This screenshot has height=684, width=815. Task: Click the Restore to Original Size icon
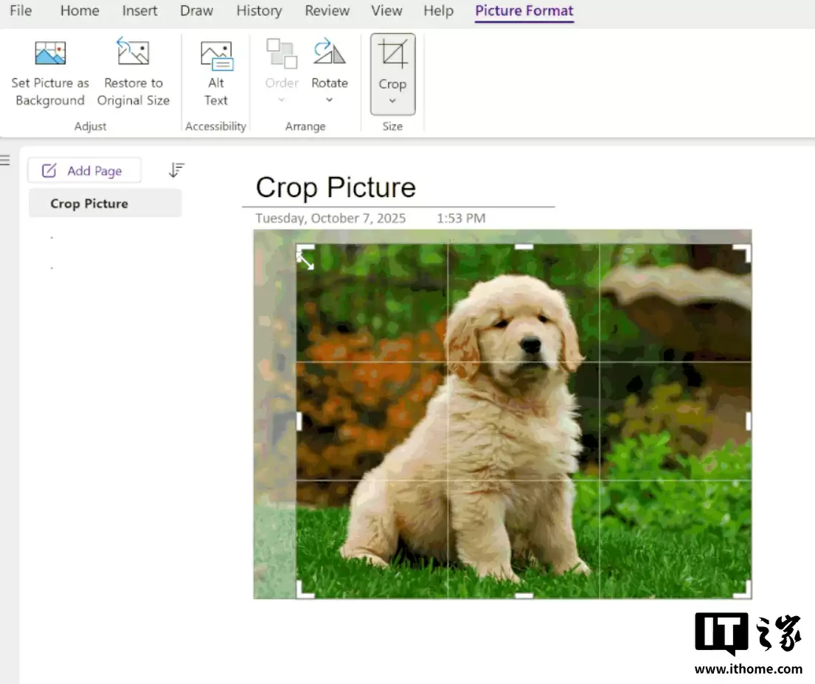click(133, 53)
